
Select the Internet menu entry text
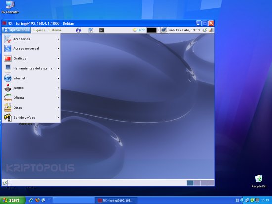[x=19, y=78]
